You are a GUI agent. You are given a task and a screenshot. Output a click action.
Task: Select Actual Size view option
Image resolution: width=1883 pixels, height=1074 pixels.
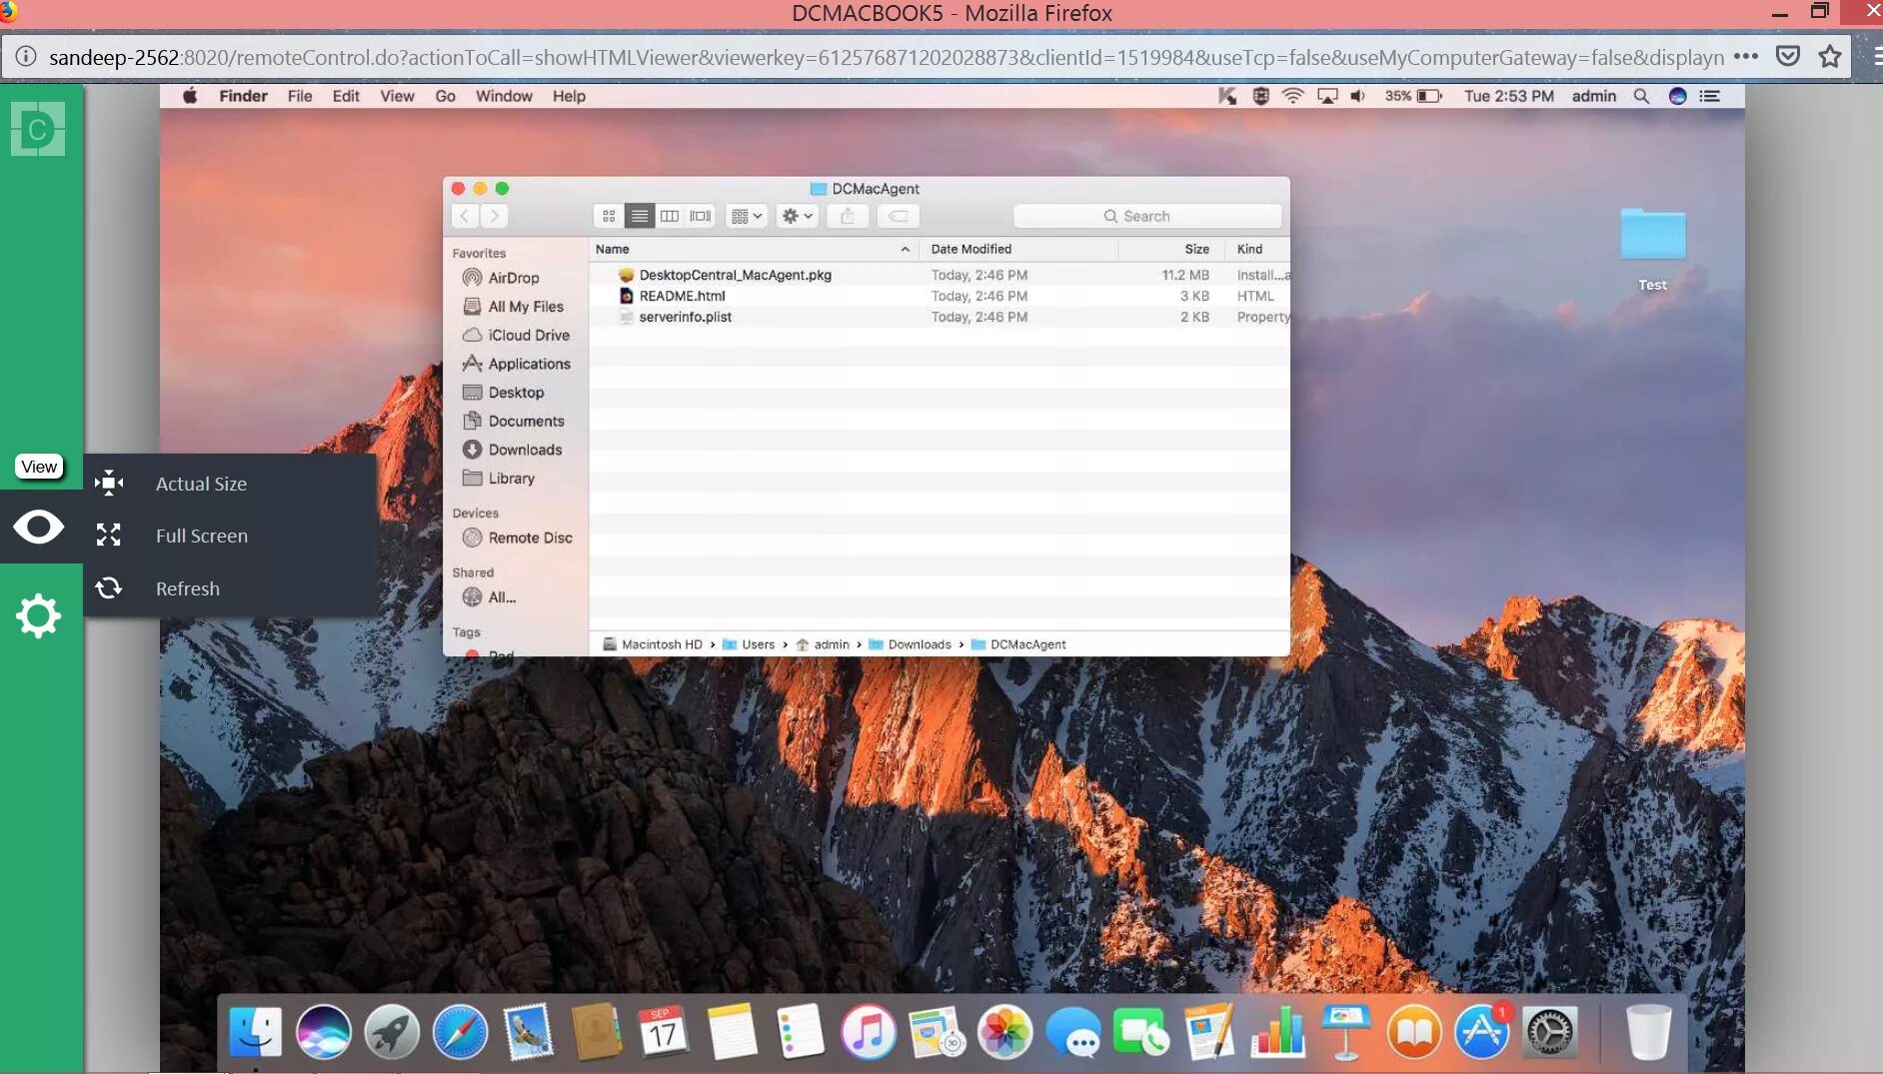click(201, 484)
